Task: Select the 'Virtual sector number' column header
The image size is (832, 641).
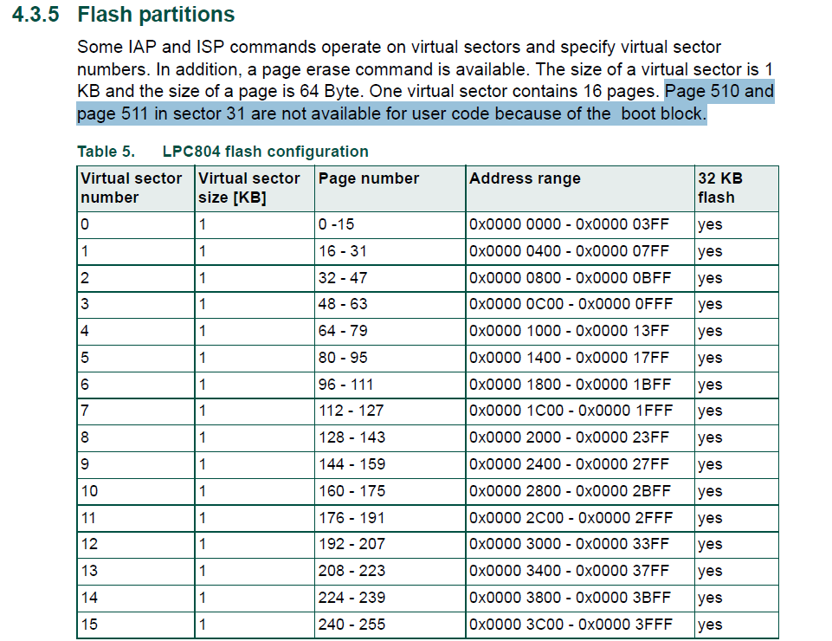Action: [136, 188]
